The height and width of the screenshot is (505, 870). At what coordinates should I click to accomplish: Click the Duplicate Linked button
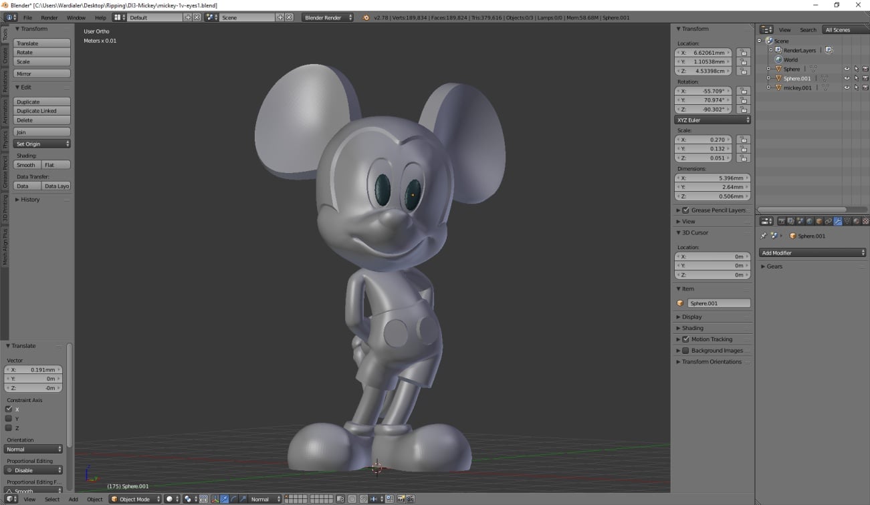click(42, 111)
